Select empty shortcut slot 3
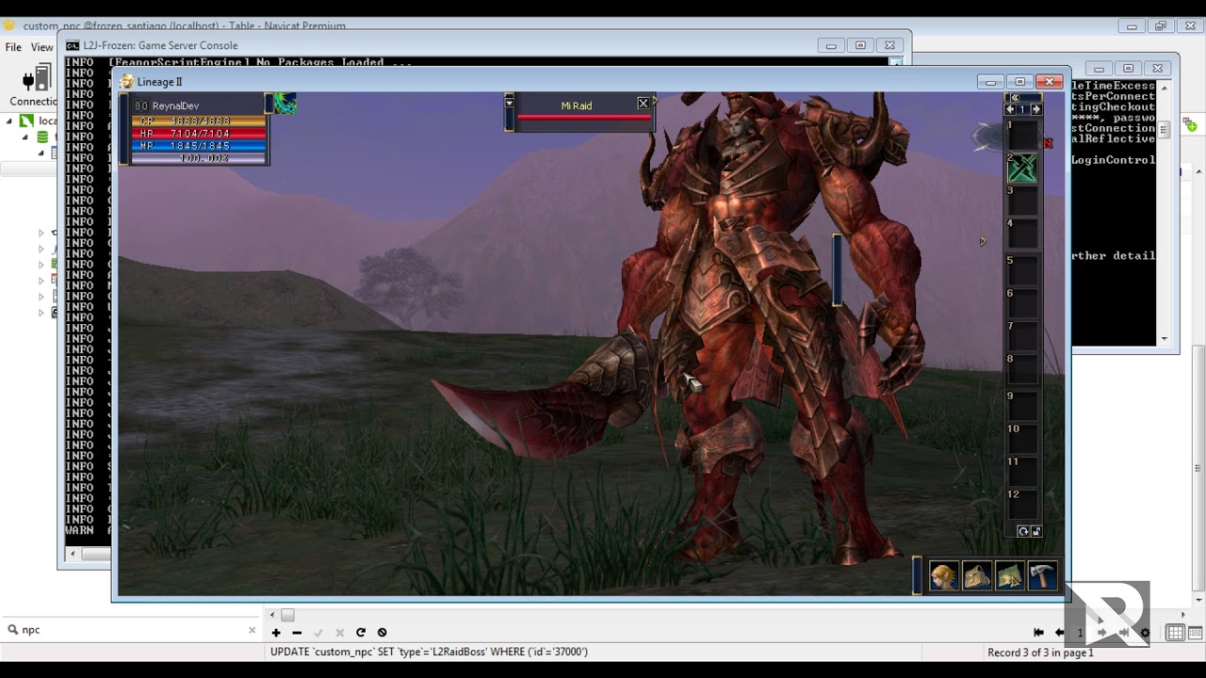 pos(1022,201)
